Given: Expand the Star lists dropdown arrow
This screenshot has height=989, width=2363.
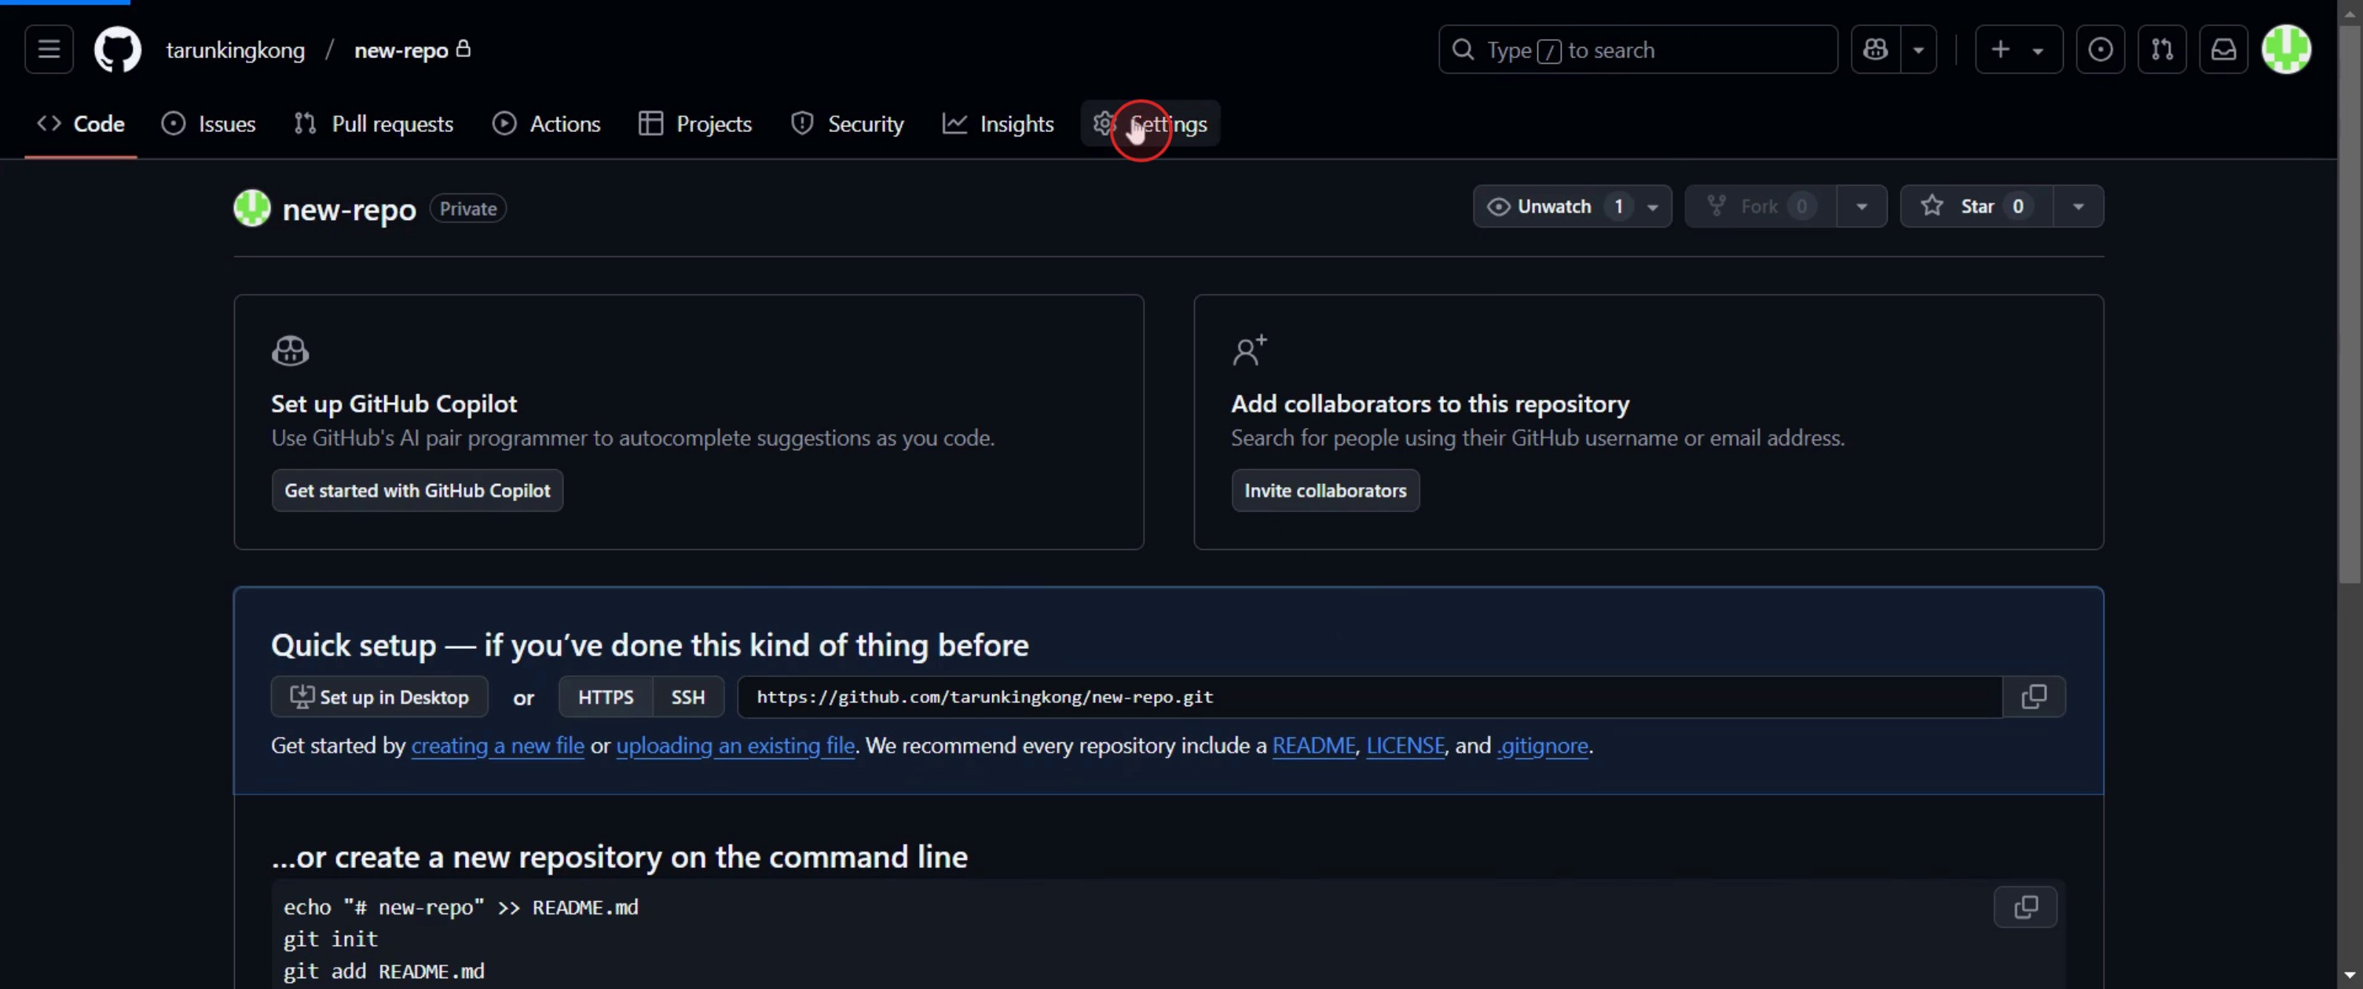Looking at the screenshot, I should tap(2078, 207).
